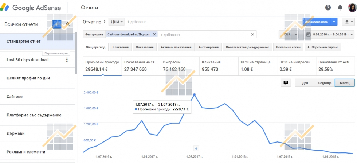Image resolution: width=357 pixels, height=163 pixels.
Task: Click the Всички отчети heading
Action: coord(21,24)
